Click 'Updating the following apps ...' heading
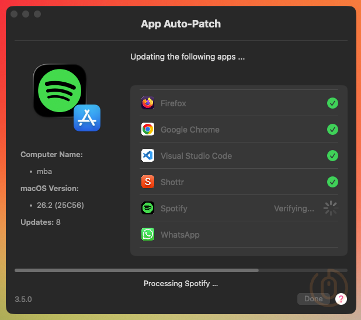Viewport: 361px width, 320px height. pyautogui.click(x=188, y=57)
